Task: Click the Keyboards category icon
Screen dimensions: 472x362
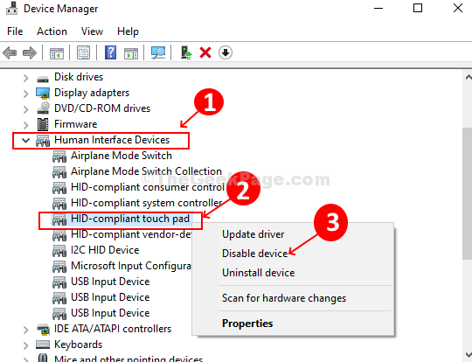Action: click(43, 345)
